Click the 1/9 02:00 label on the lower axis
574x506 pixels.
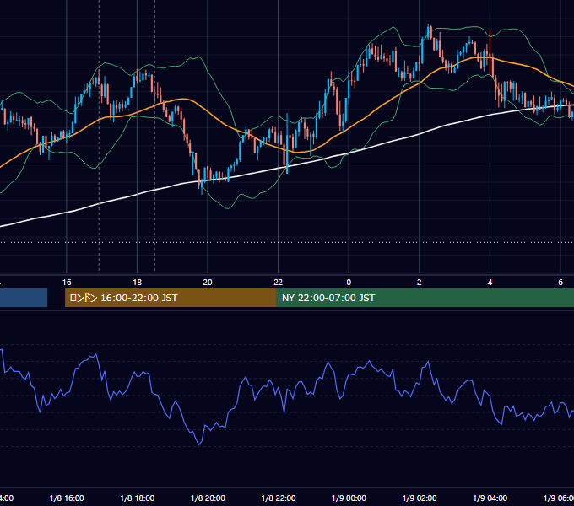pos(420,498)
